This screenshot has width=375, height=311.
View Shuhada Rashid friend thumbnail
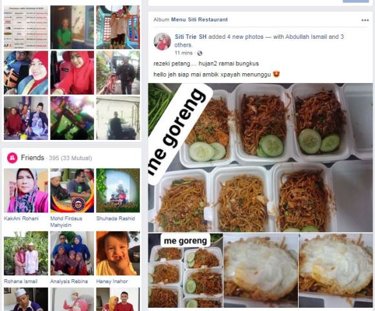tap(118, 190)
